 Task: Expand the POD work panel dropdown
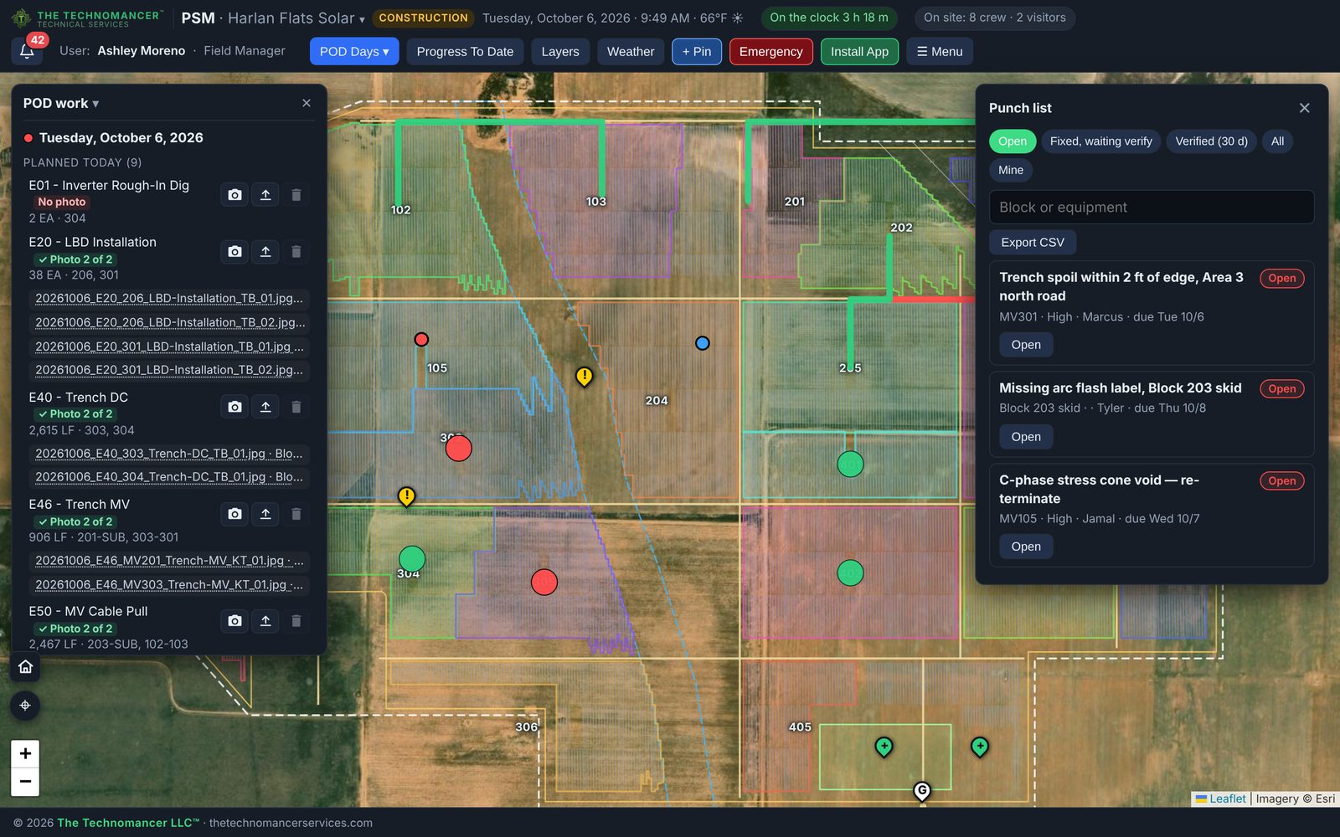pos(61,103)
